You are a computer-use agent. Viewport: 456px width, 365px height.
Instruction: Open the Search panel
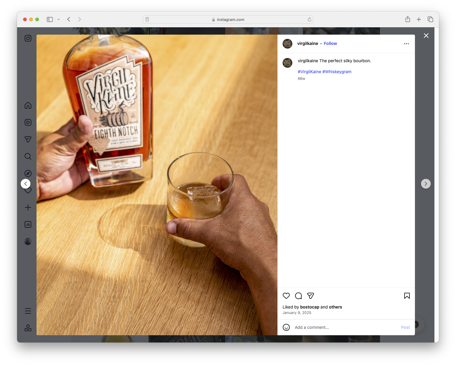click(x=28, y=156)
